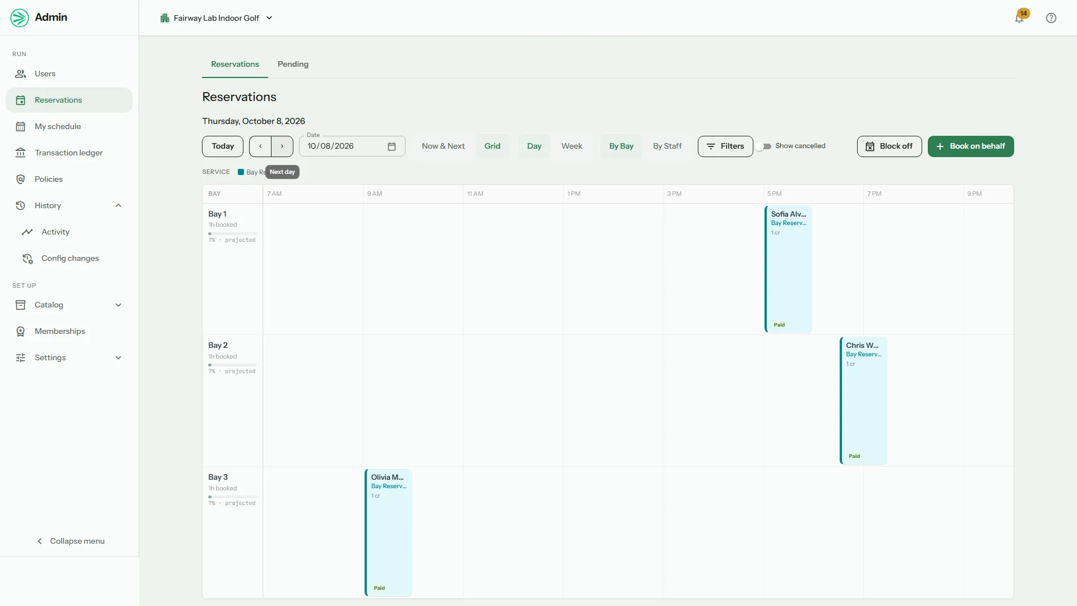Click the Bay Reservation service color swatch
The width and height of the screenshot is (1077, 606).
241,172
